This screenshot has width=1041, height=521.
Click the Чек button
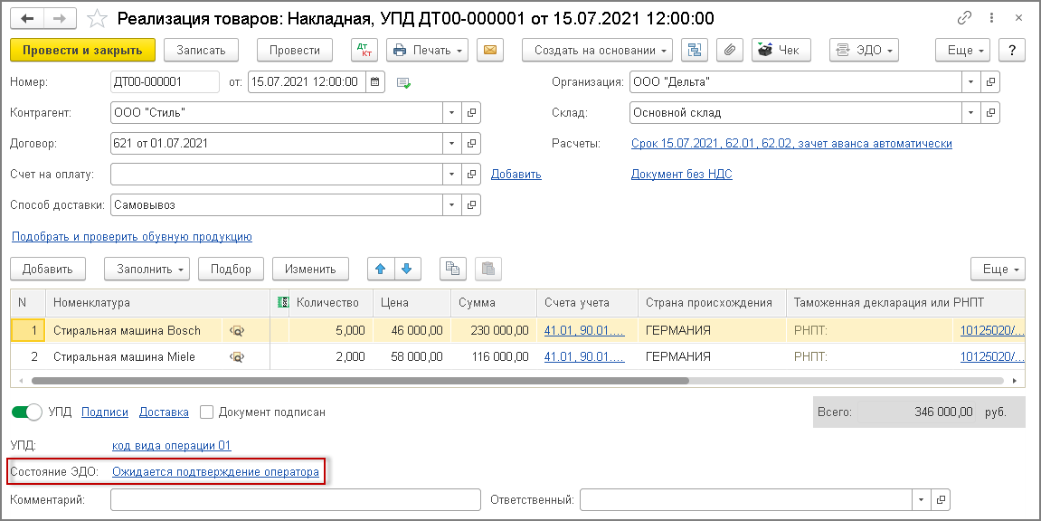tap(781, 50)
